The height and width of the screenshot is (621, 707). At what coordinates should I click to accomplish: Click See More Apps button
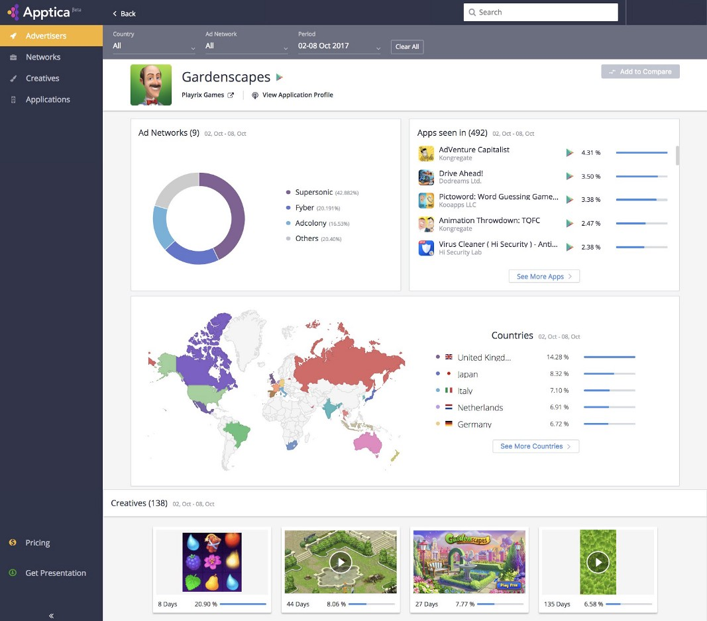(x=544, y=277)
